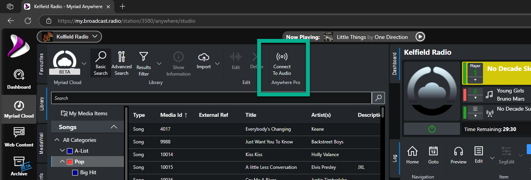
Task: Click the Pop category red swatch
Action: pyautogui.click(x=70, y=162)
